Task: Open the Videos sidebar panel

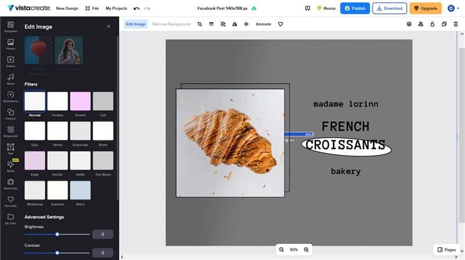Action: (10, 62)
